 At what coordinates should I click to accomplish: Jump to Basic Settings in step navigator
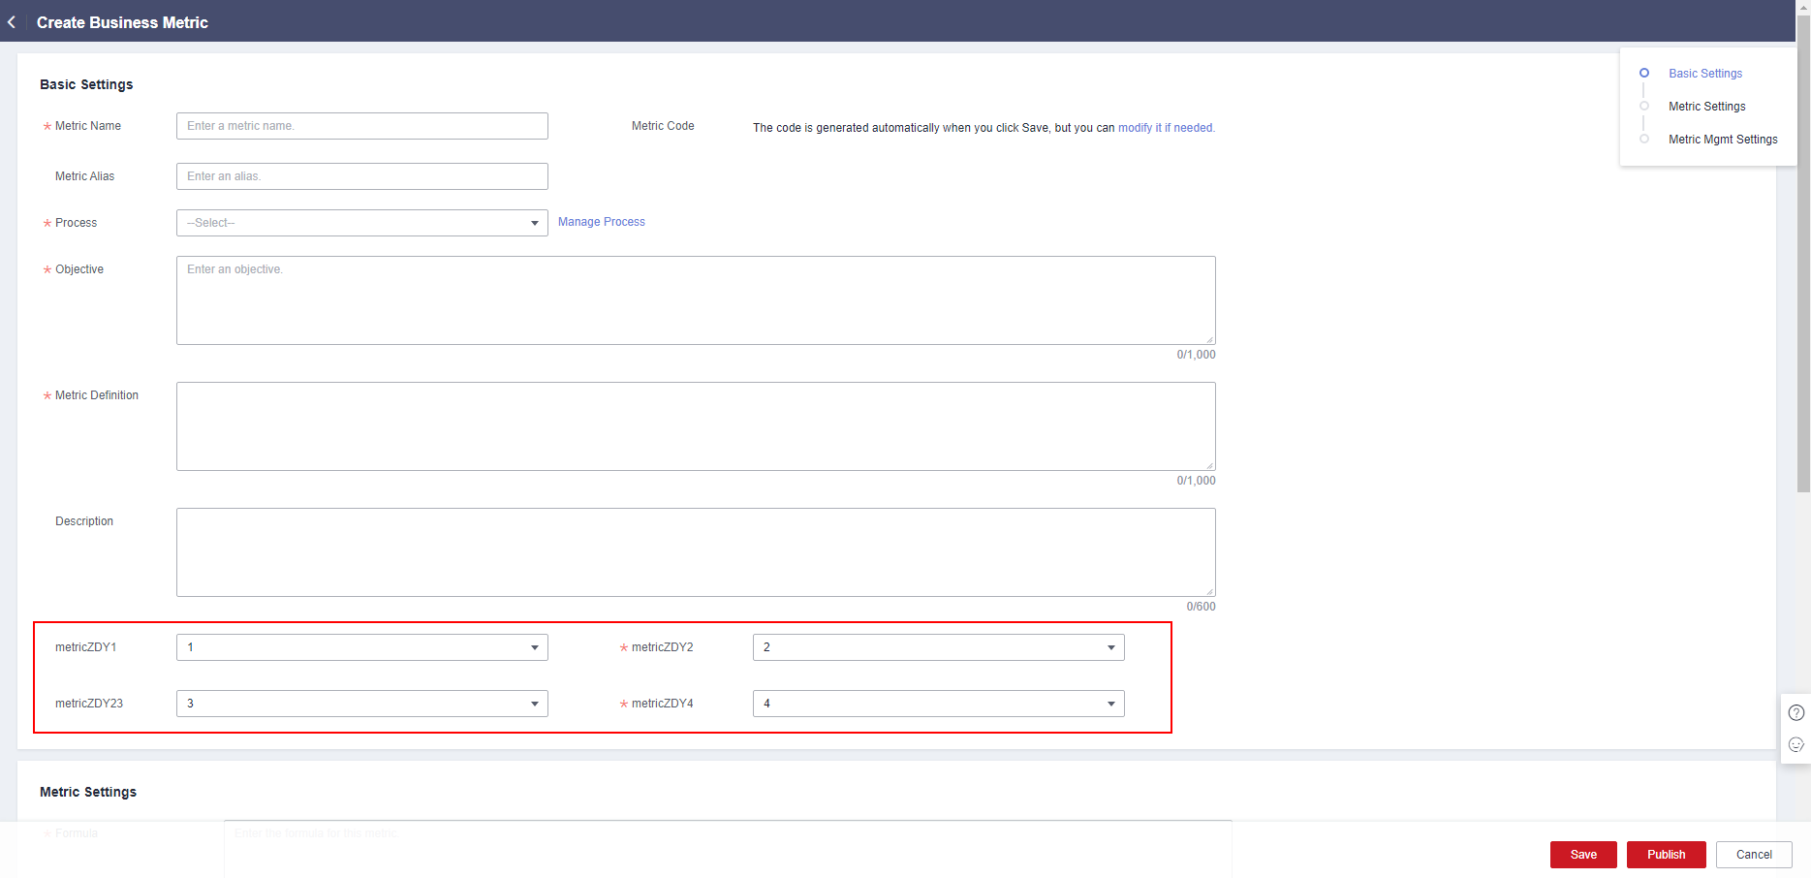[1705, 74]
